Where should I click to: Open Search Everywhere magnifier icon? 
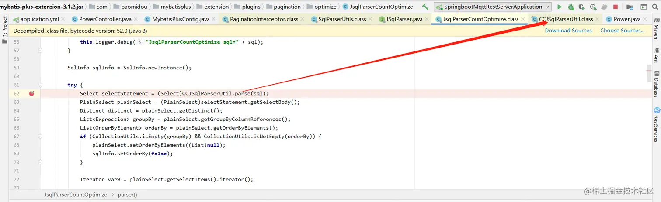(x=656, y=7)
